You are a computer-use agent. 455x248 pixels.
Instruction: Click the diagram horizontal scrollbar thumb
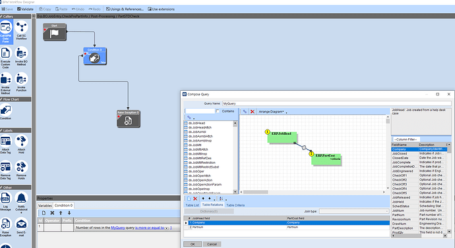(256, 192)
